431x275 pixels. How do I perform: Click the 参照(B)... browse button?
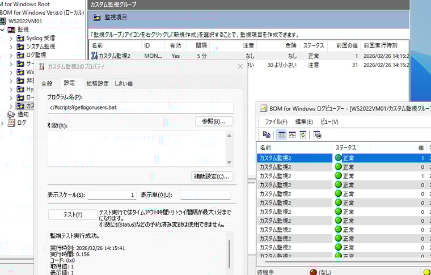214,121
